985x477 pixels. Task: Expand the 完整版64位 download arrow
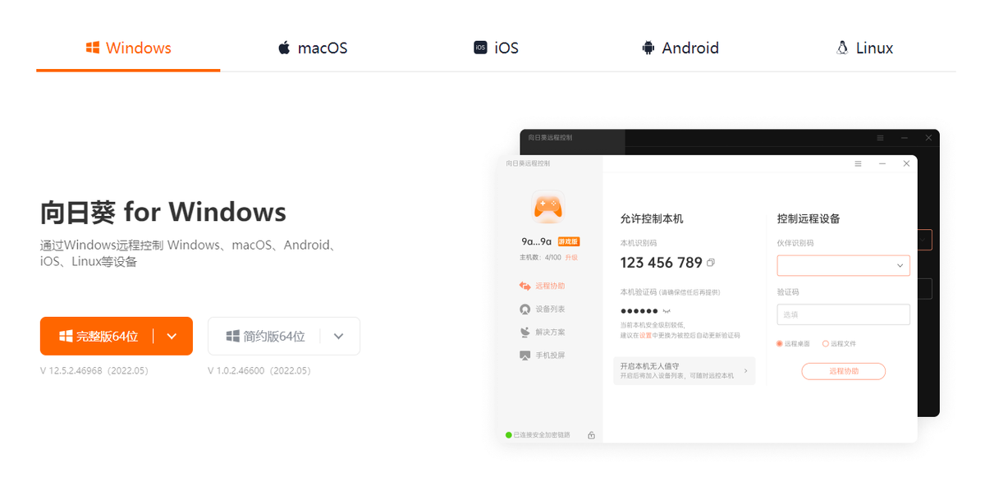pos(172,337)
